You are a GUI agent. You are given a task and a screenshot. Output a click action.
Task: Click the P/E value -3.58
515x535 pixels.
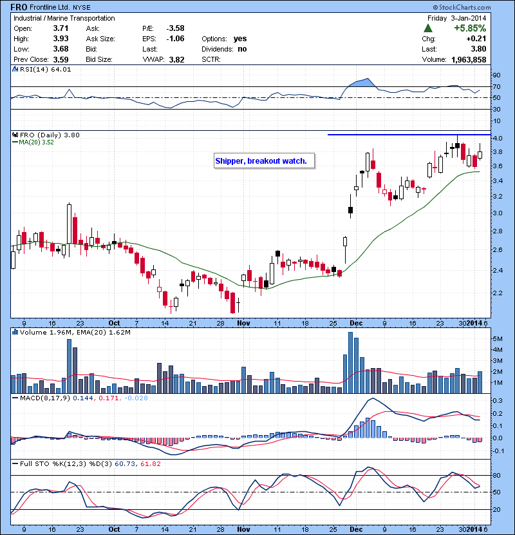pos(175,28)
